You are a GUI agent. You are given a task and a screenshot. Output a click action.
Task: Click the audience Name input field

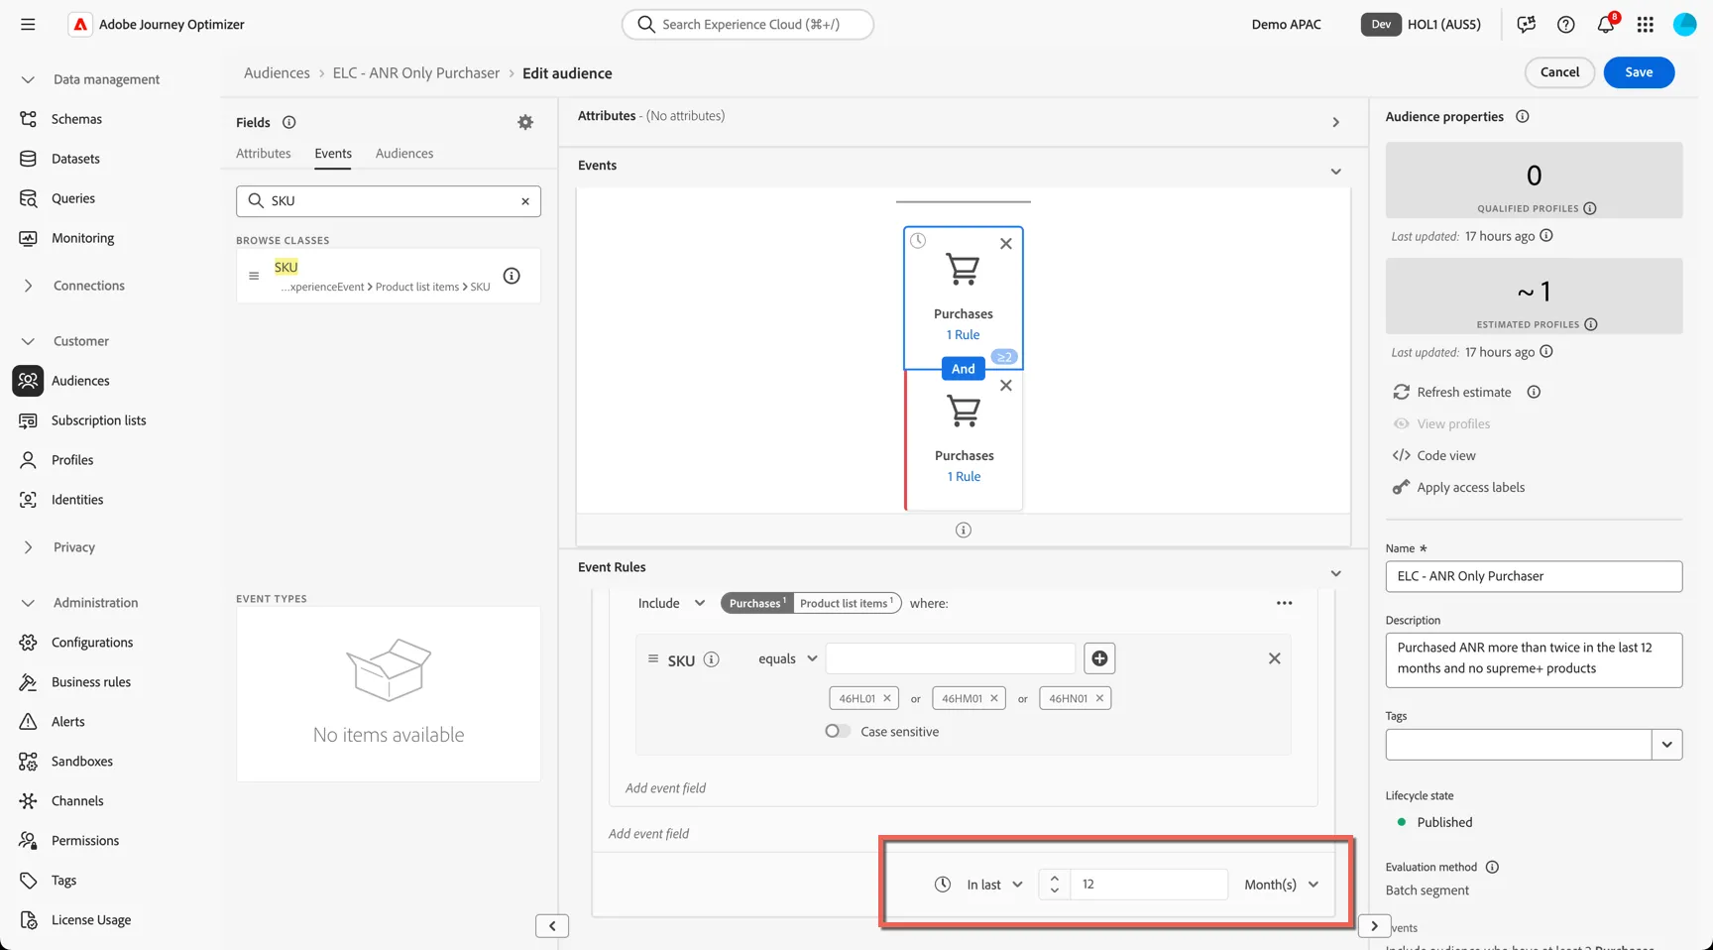1534,576
